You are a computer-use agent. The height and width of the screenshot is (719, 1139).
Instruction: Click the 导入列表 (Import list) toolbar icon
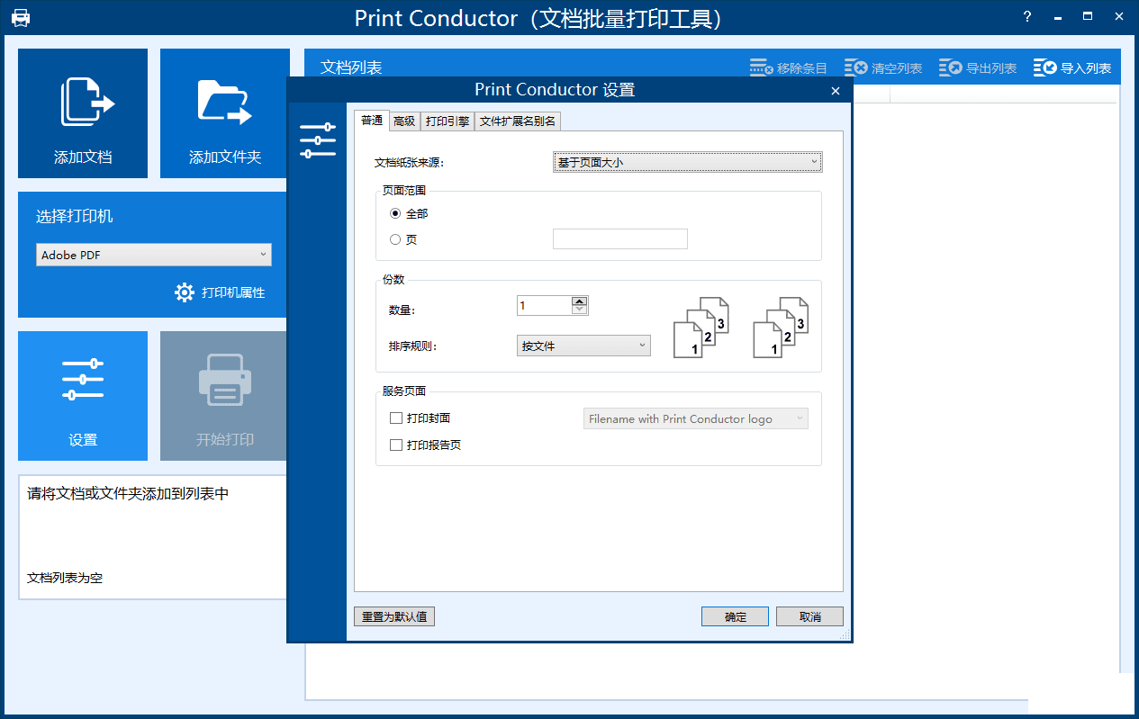[1045, 67]
